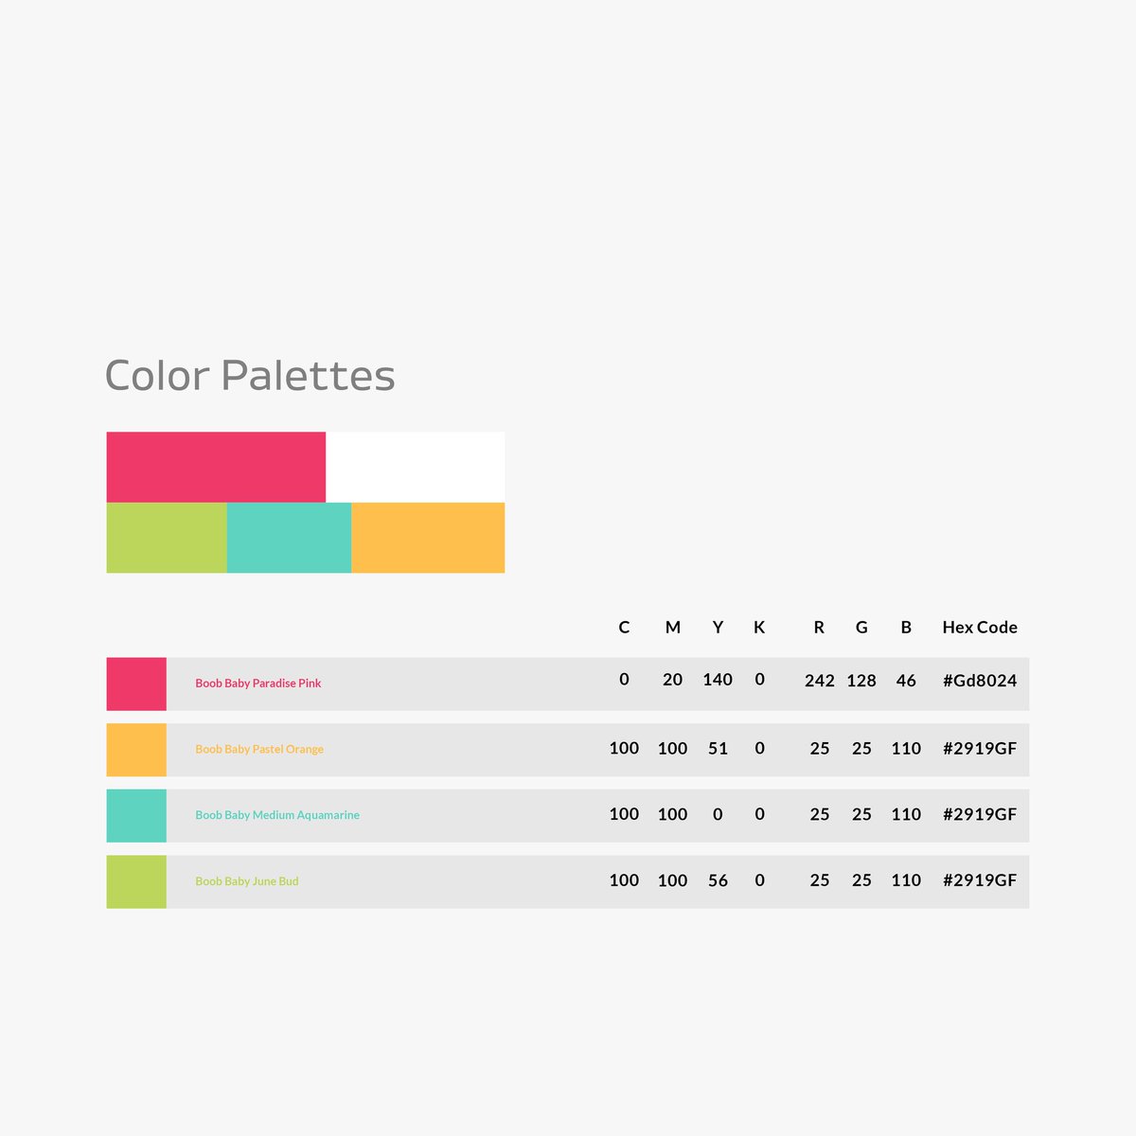Click the Boob Baby Paradise Pink label
Viewport: 1136px width, 1136px height.
tap(258, 683)
